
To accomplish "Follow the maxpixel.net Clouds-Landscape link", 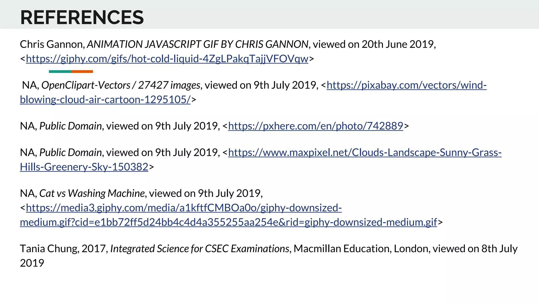I will coord(365,153).
